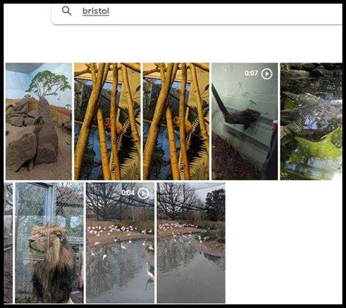Open the reptile on green moss photo
This screenshot has width=346, height=308.
[311, 122]
